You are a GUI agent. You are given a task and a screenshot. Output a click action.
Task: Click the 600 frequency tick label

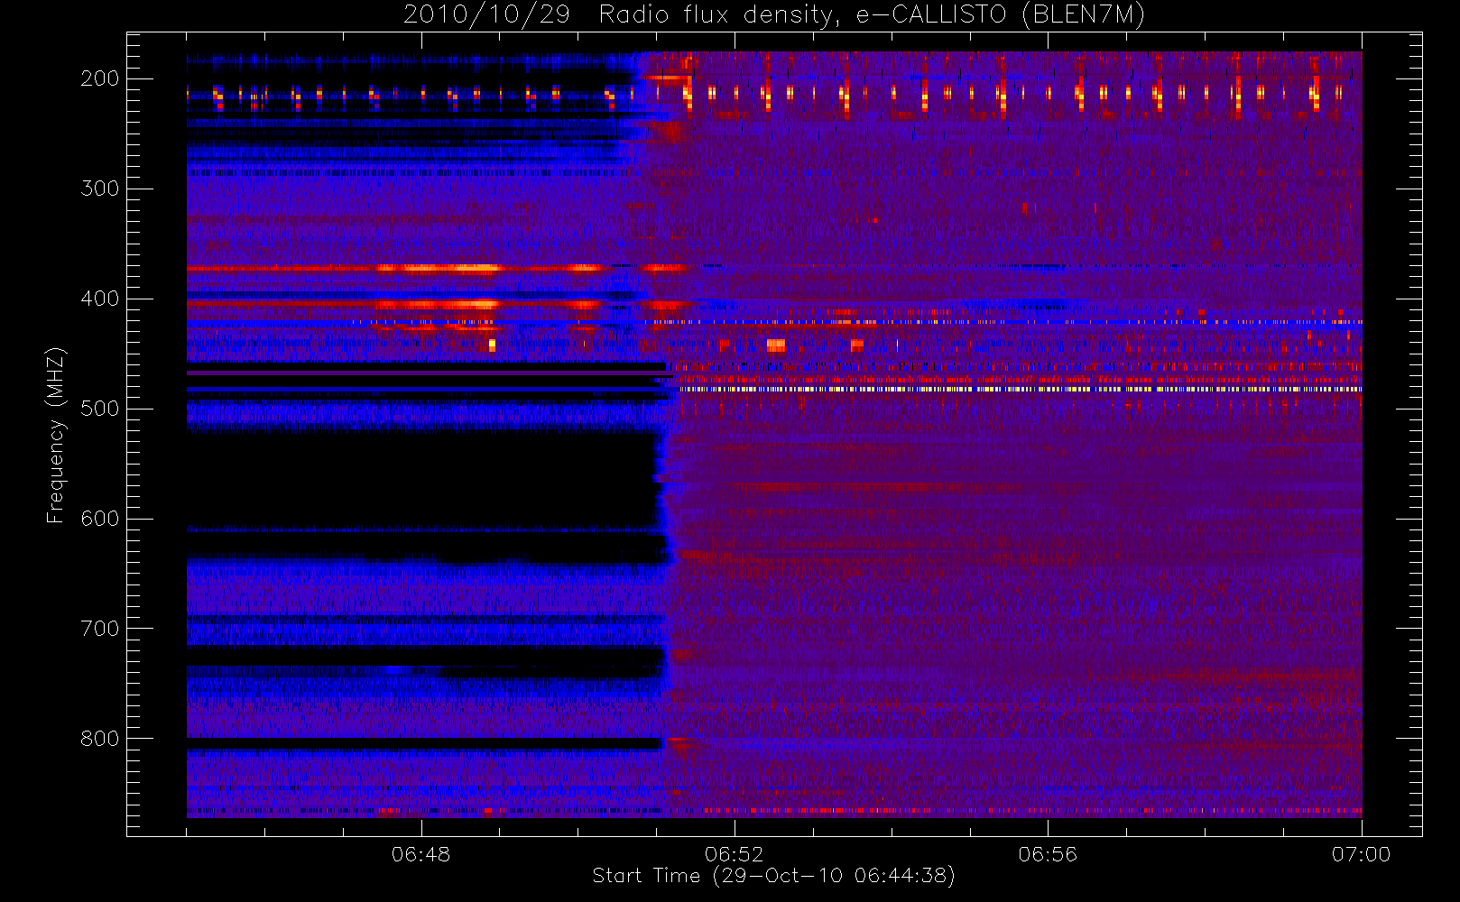coord(100,519)
